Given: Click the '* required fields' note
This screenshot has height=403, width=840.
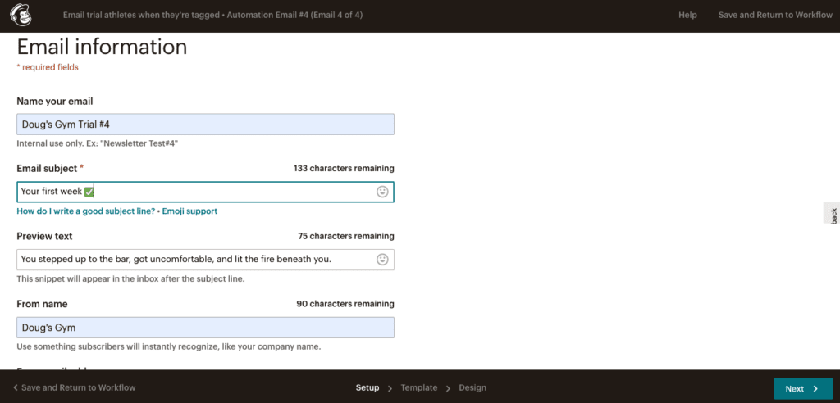Looking at the screenshot, I should 48,67.
